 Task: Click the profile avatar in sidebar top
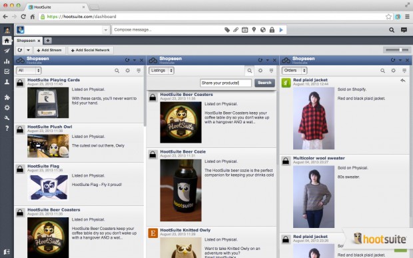pyautogui.click(x=7, y=30)
